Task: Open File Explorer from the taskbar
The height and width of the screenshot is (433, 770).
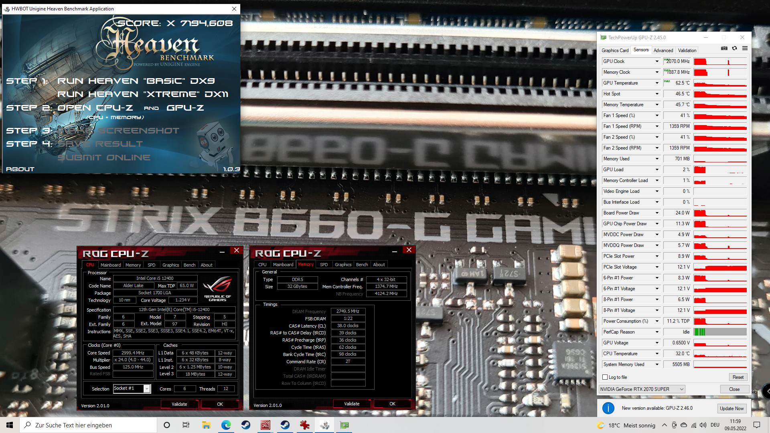Action: (x=206, y=425)
